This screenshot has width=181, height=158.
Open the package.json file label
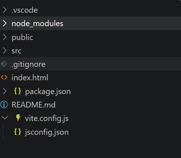click(48, 92)
